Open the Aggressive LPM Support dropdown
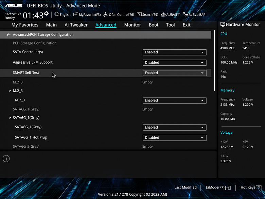 (x=174, y=63)
